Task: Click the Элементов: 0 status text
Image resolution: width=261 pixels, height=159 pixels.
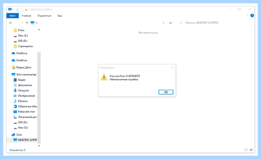Action: point(17,150)
